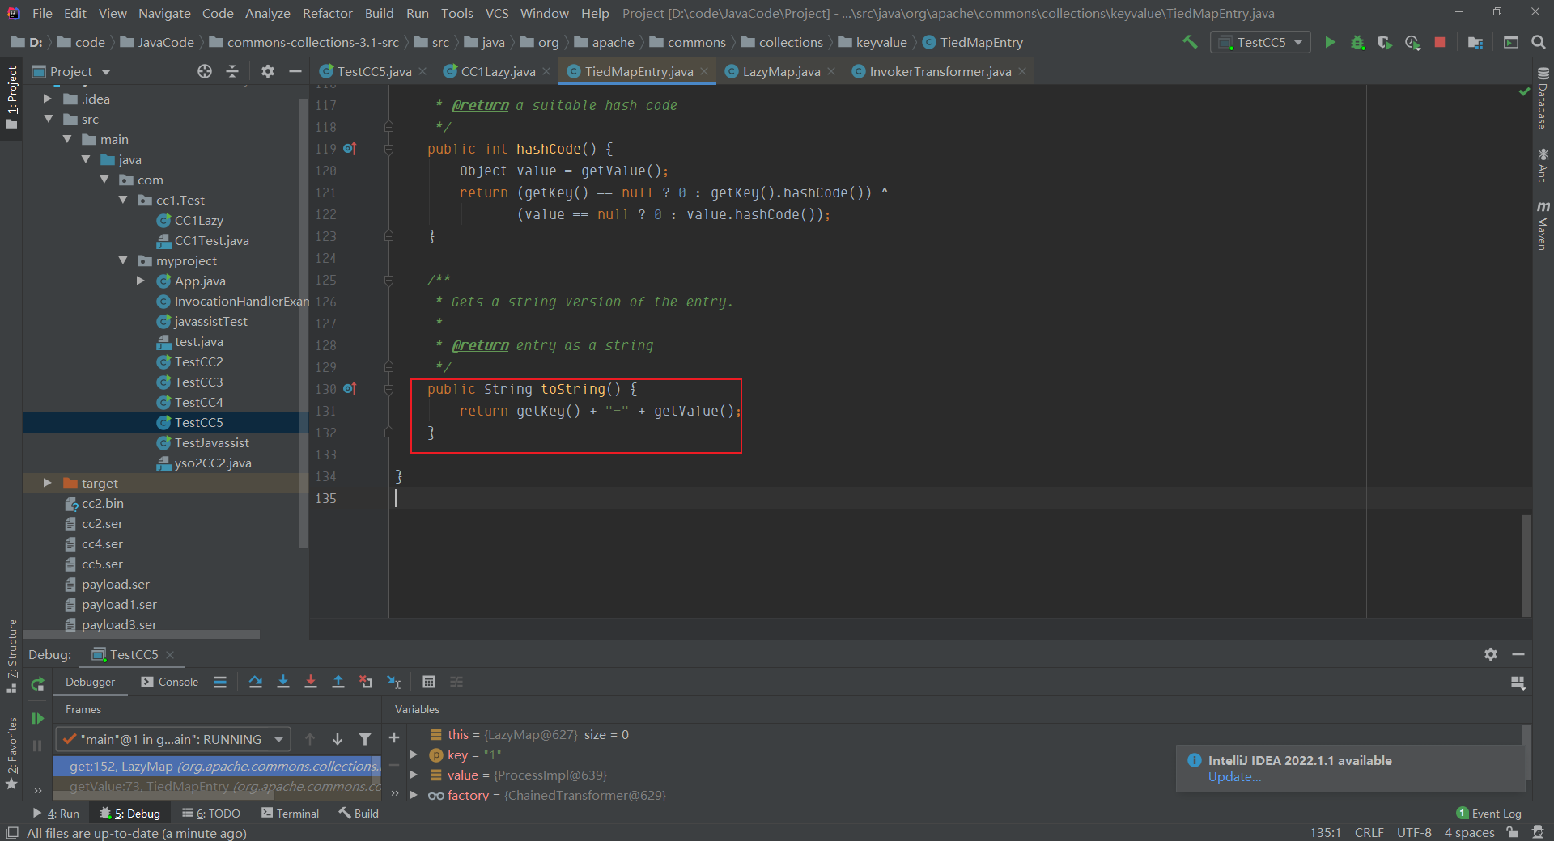Add new watch with plus icon
The image size is (1554, 841).
394,737
